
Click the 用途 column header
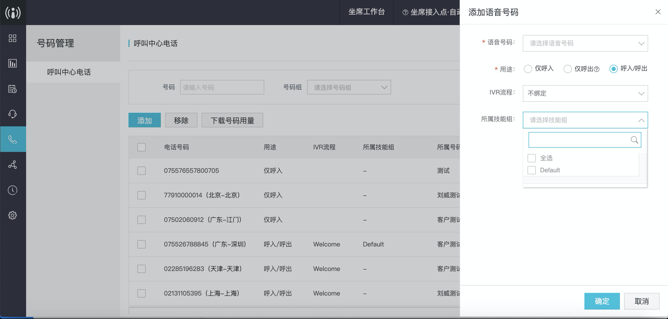click(x=270, y=147)
